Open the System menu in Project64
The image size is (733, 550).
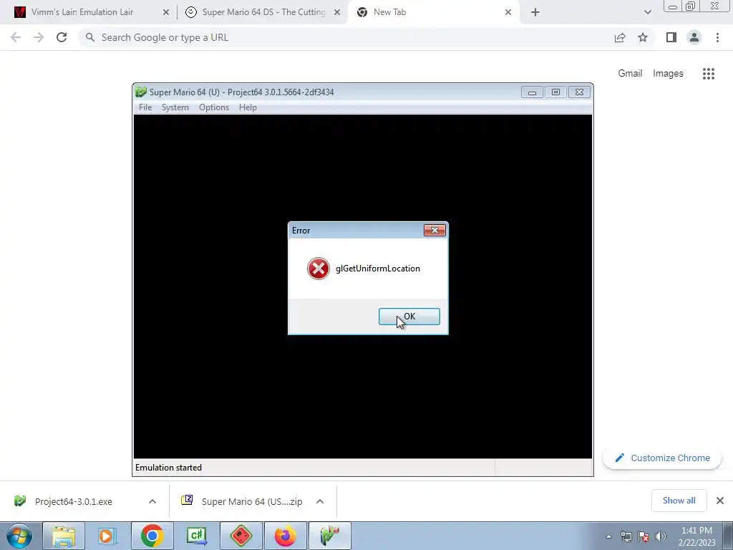175,107
